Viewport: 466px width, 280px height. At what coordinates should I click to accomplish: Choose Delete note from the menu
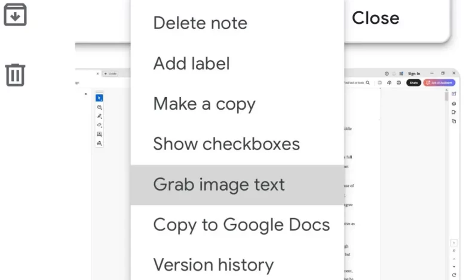[200, 23]
